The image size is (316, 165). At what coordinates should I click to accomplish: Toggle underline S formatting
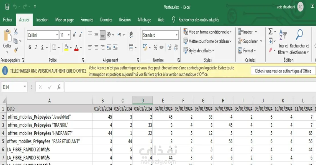tap(42, 48)
